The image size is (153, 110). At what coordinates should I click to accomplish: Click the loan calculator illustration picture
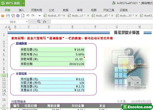[127, 69]
